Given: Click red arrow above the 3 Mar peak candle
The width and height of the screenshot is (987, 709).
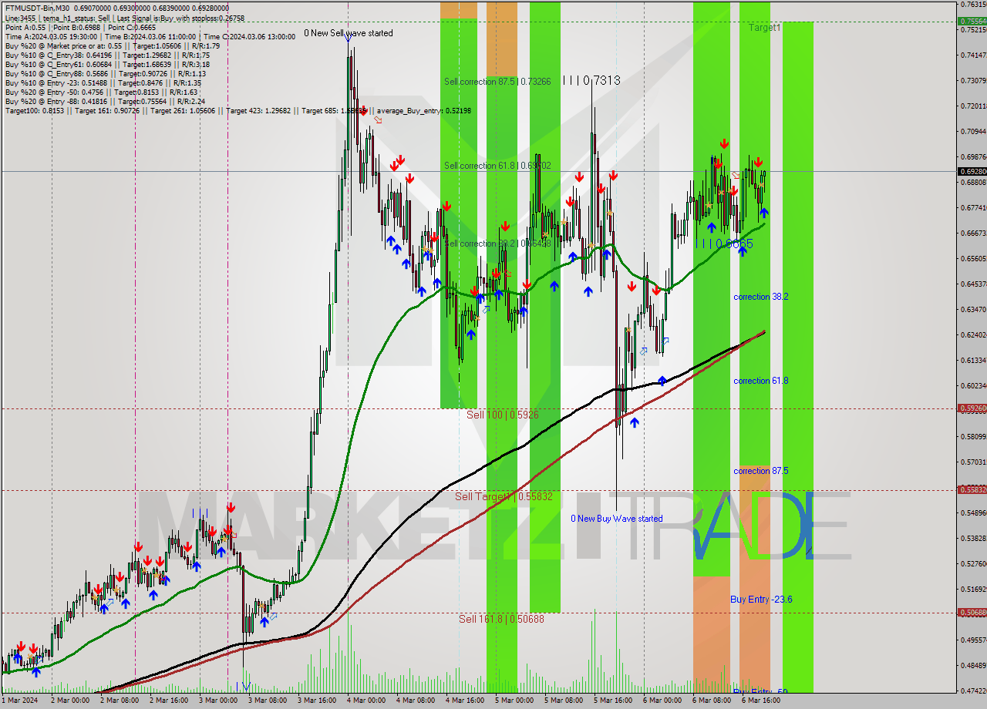Looking at the screenshot, I should [x=231, y=507].
